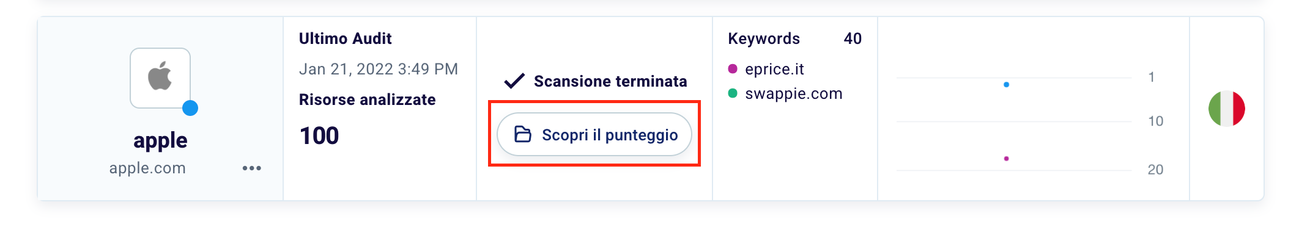
Task: Click the blue data point on chart
Action: tap(1006, 85)
